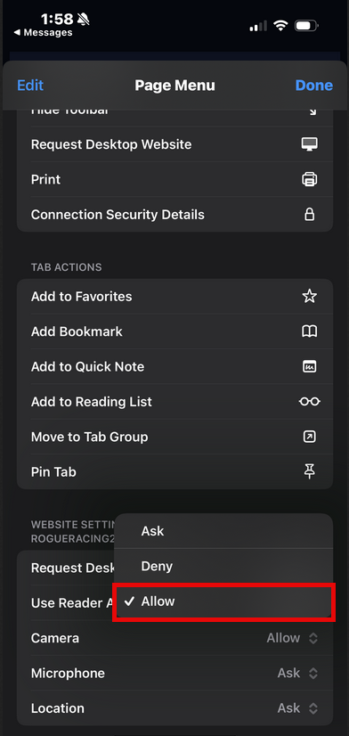Tap the printer icon
This screenshot has width=349, height=736.
tap(309, 179)
